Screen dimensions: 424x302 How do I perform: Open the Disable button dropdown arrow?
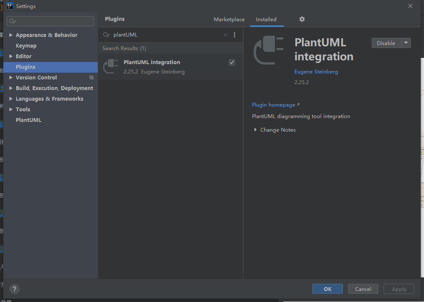[406, 43]
